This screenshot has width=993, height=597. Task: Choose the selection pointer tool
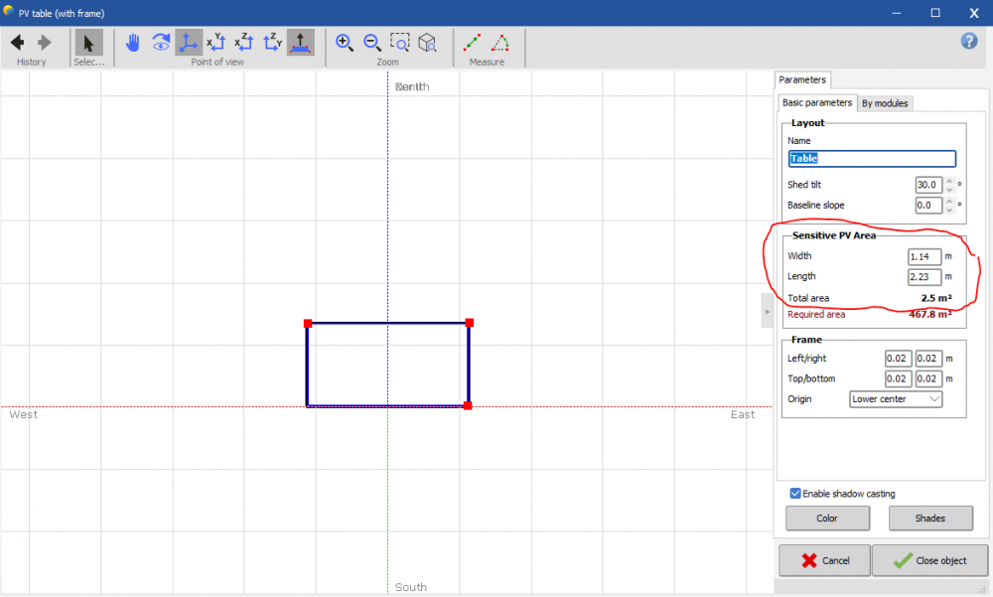88,43
